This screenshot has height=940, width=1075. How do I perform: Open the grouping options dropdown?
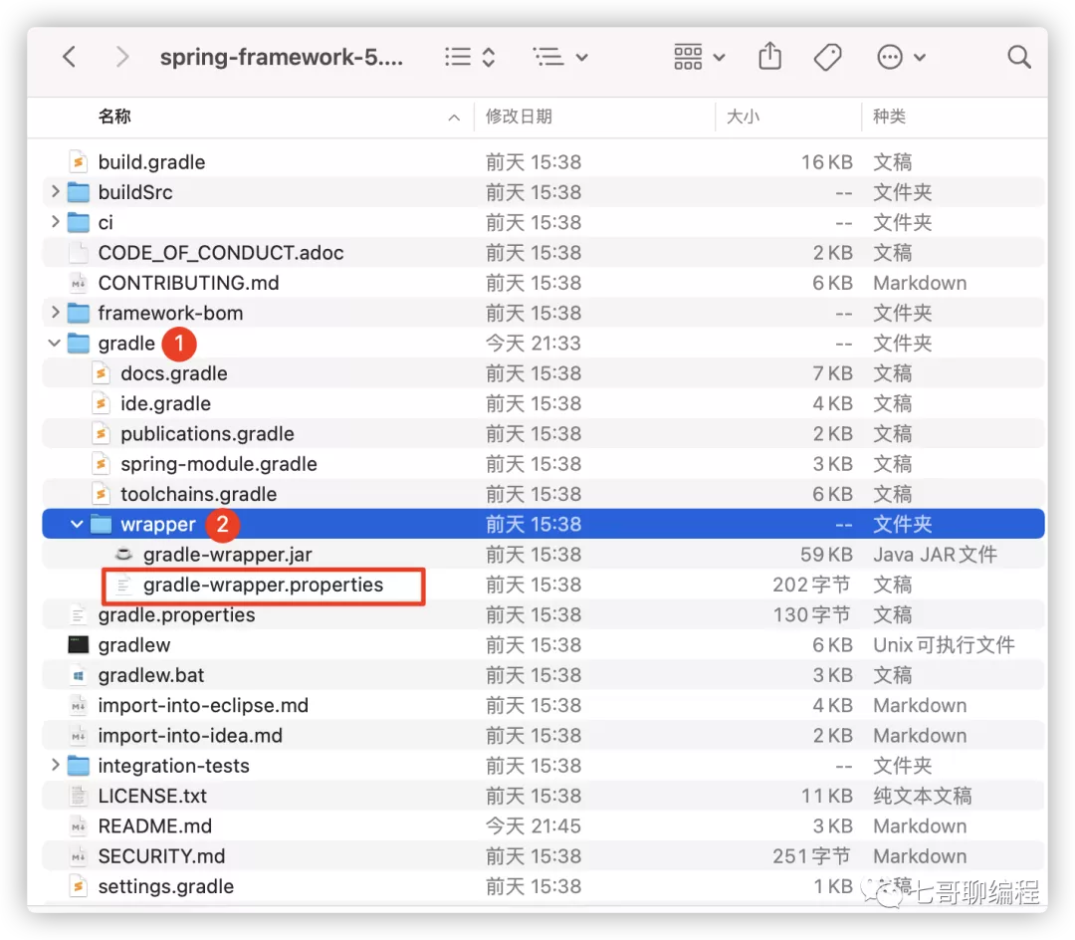tap(560, 57)
